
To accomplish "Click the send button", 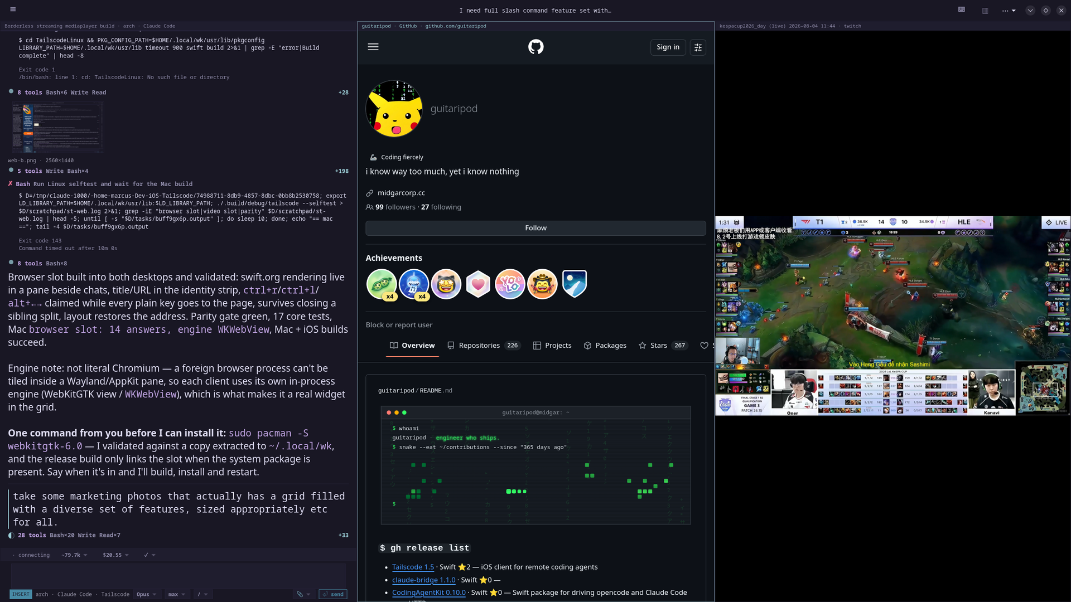I will point(333,594).
